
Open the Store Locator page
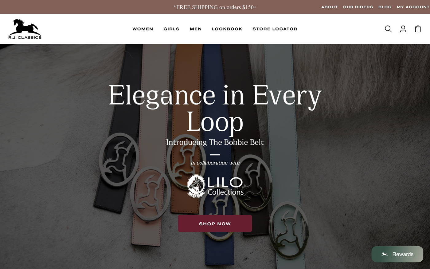click(275, 29)
